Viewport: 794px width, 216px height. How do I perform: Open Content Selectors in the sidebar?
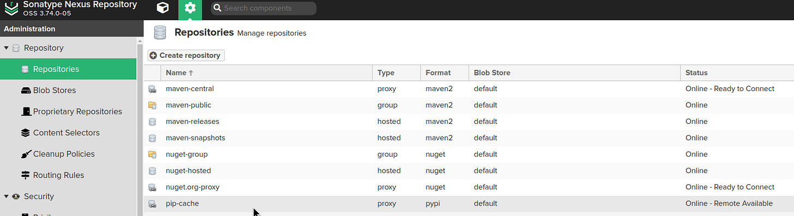pos(68,133)
